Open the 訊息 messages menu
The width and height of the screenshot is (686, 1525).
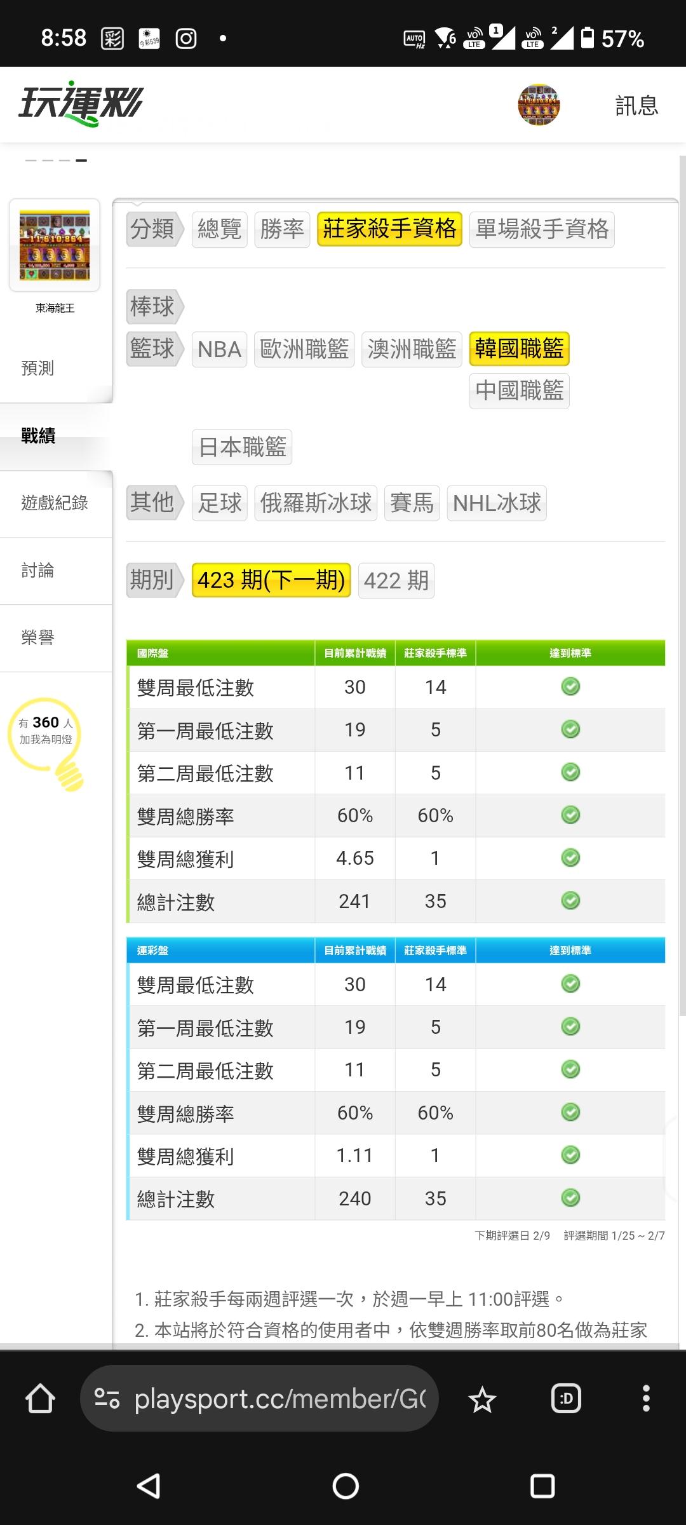pos(636,105)
